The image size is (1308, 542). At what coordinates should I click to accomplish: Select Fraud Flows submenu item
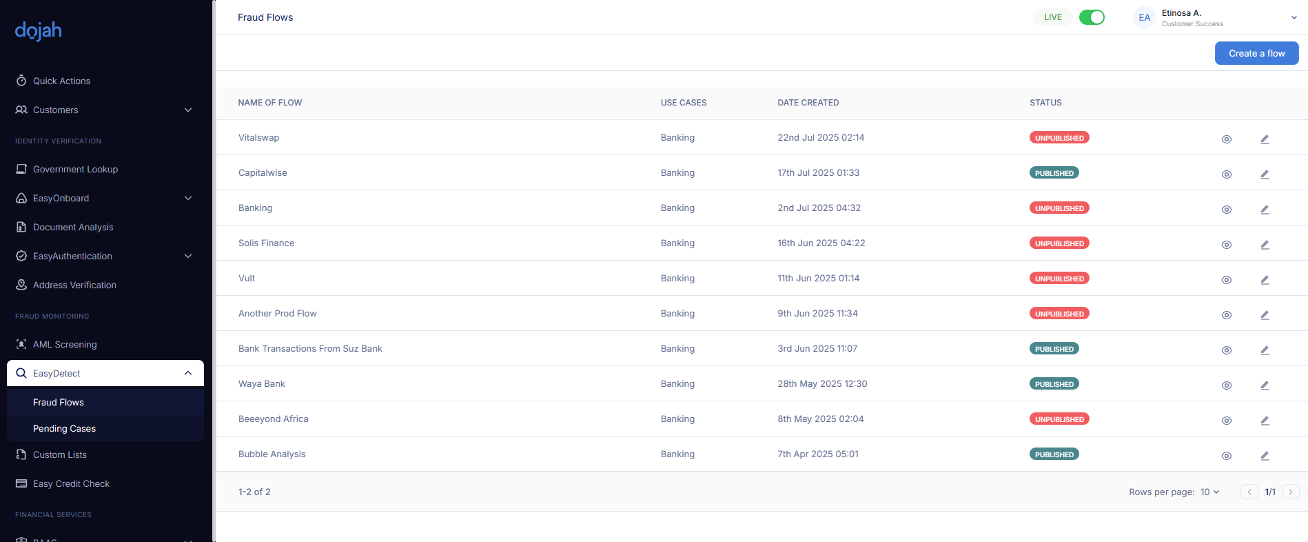click(x=59, y=402)
